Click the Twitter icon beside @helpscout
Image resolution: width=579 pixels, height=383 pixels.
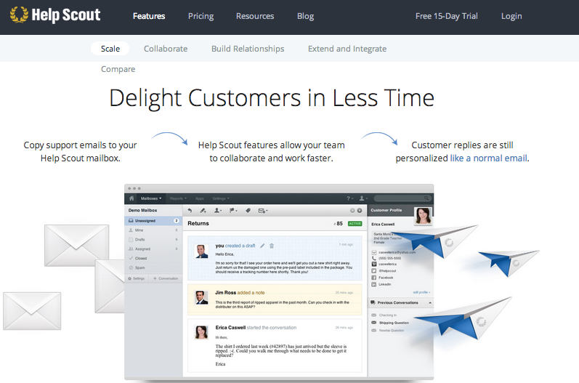click(x=373, y=271)
